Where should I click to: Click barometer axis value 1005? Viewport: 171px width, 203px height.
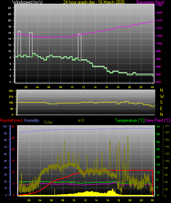pyautogui.click(x=159, y=36)
